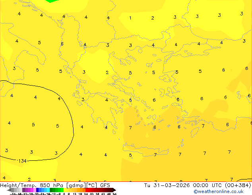Image resolution: width=252 pixels, height=195 pixels.
Task: Click the [°C] unit label
Action: tap(91, 185)
